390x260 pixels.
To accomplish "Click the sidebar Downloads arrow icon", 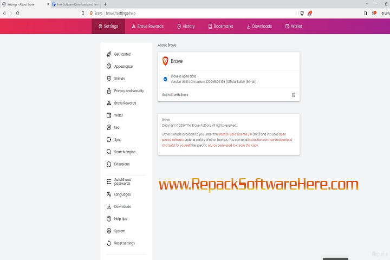I will pyautogui.click(x=109, y=206).
